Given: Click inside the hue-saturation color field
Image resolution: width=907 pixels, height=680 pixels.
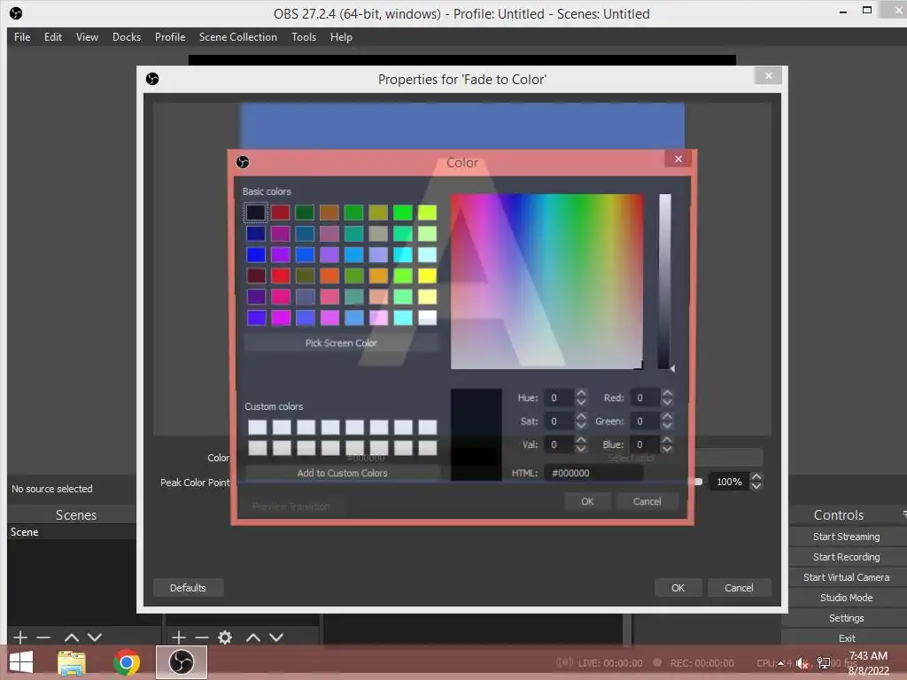Looking at the screenshot, I should 547,282.
